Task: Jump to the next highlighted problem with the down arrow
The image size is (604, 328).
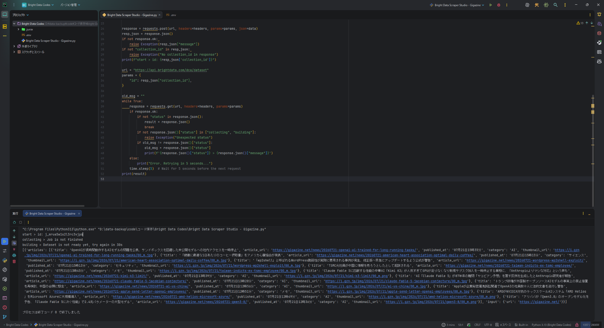Action: [x=592, y=23]
